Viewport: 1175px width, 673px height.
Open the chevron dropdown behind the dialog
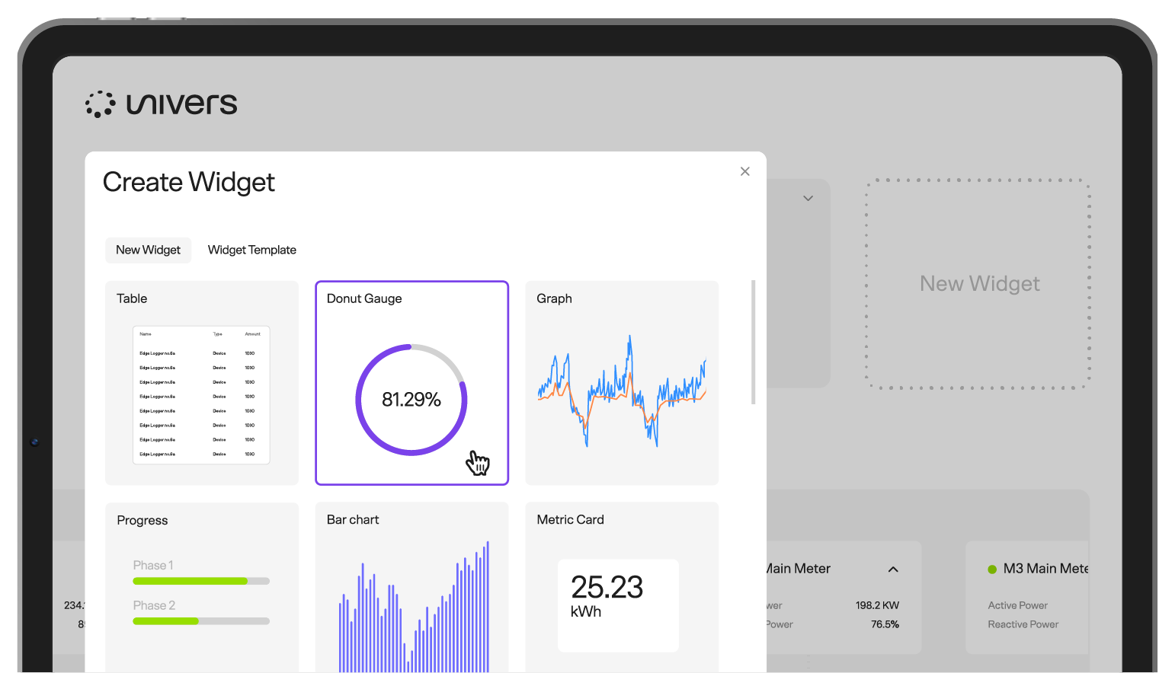point(808,198)
